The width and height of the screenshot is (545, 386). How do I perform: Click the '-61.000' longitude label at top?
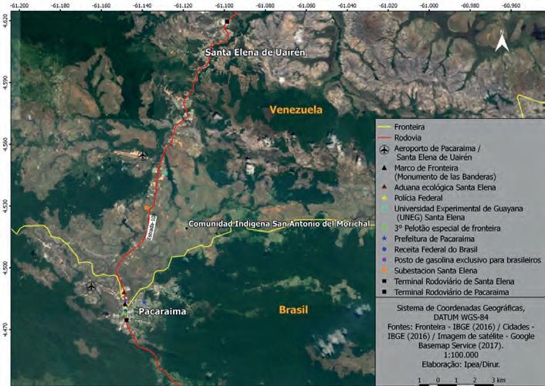tap(429, 5)
